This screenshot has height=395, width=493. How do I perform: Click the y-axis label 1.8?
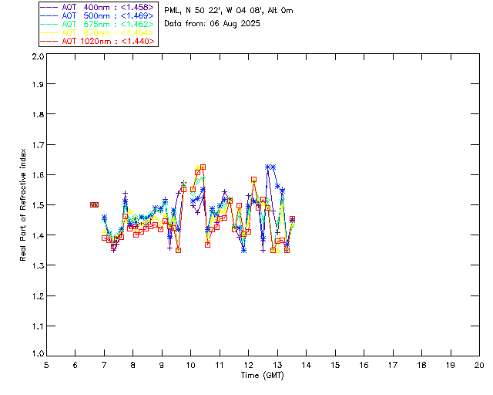(38, 114)
